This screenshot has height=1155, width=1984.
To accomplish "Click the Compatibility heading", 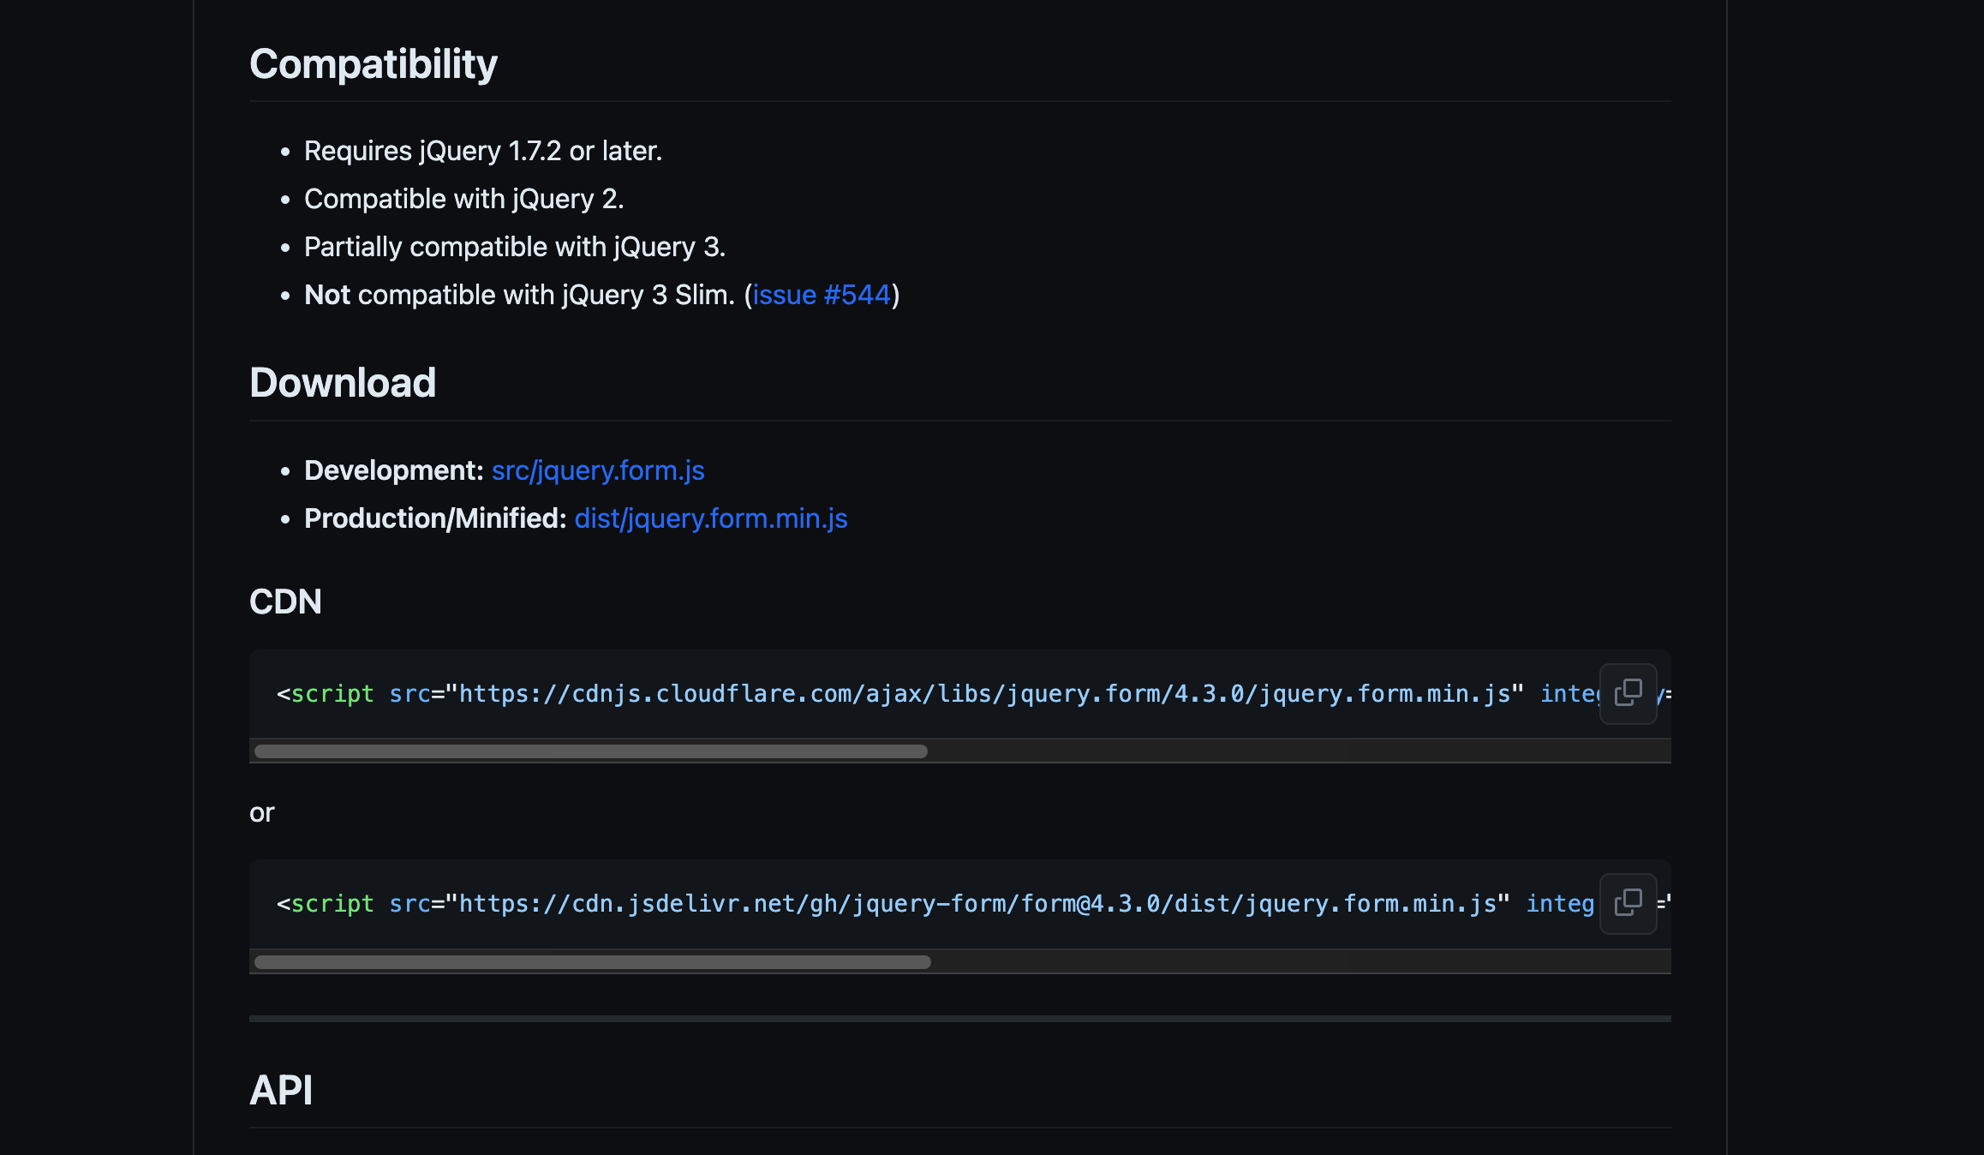I will pyautogui.click(x=373, y=64).
